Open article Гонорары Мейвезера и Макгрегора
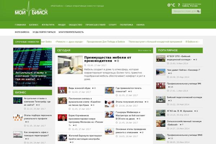This screenshot has height=144, width=216. (x=130, y=116)
